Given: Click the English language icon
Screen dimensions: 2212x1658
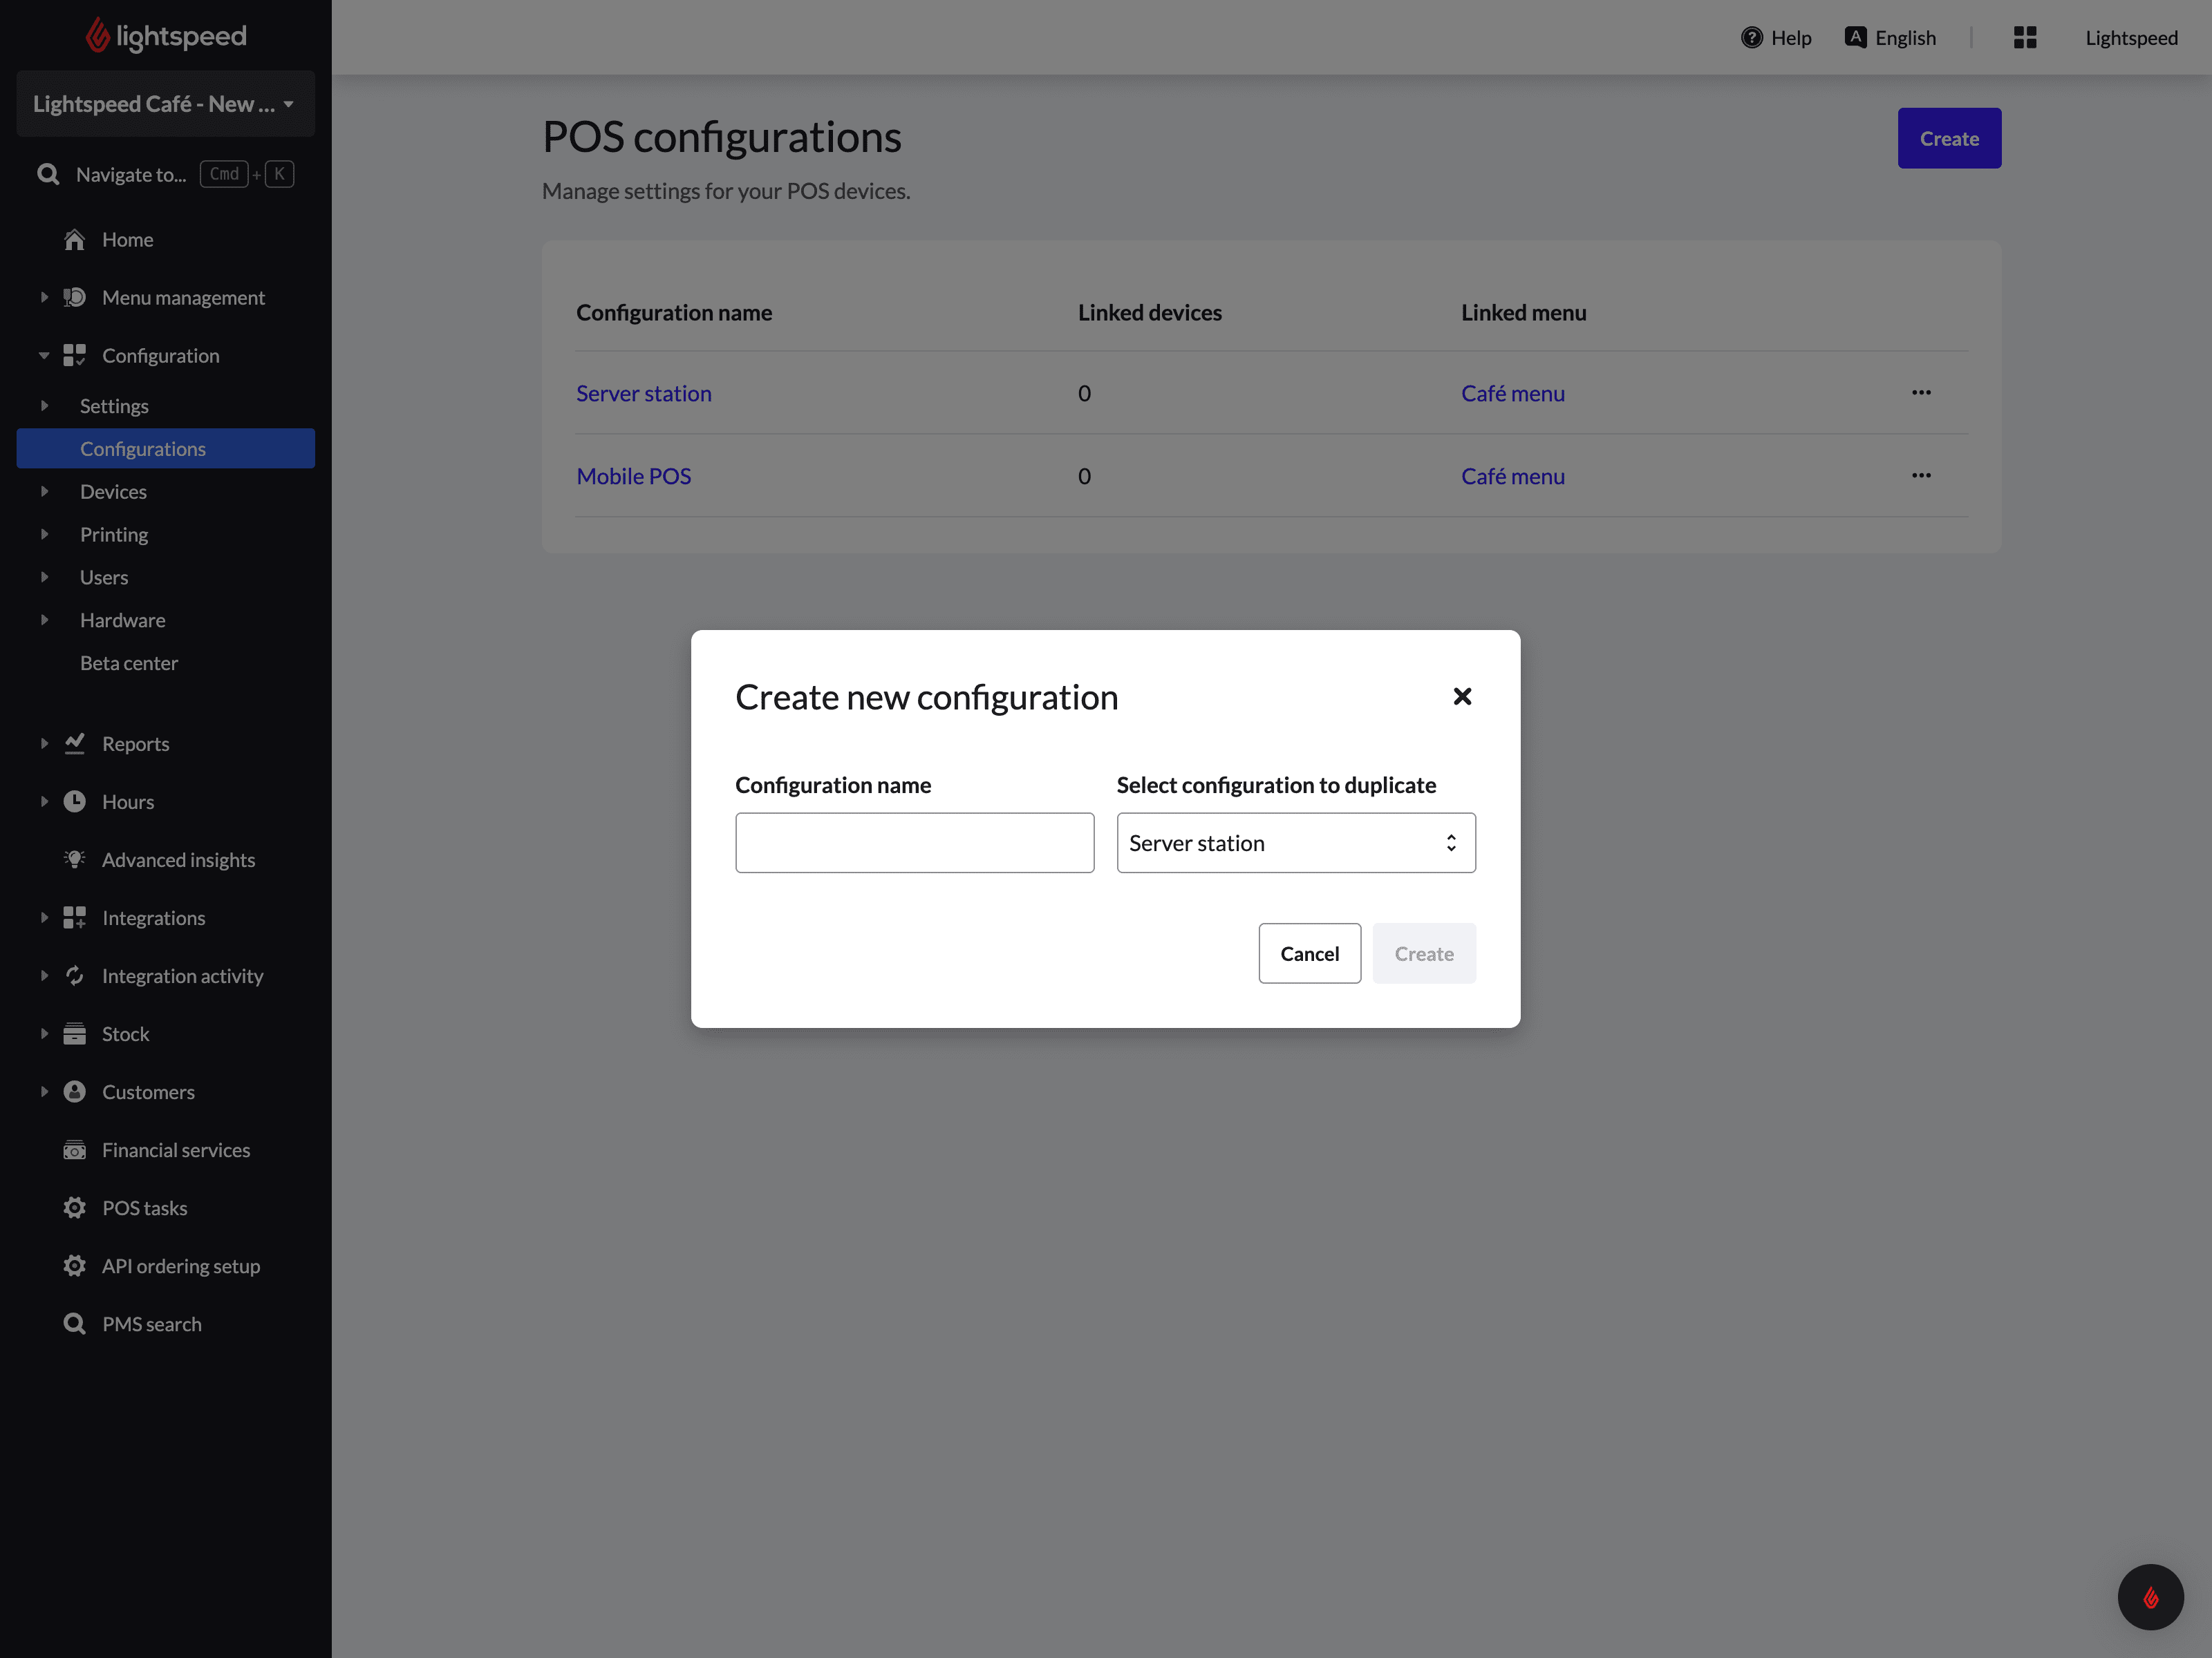Looking at the screenshot, I should (1855, 38).
